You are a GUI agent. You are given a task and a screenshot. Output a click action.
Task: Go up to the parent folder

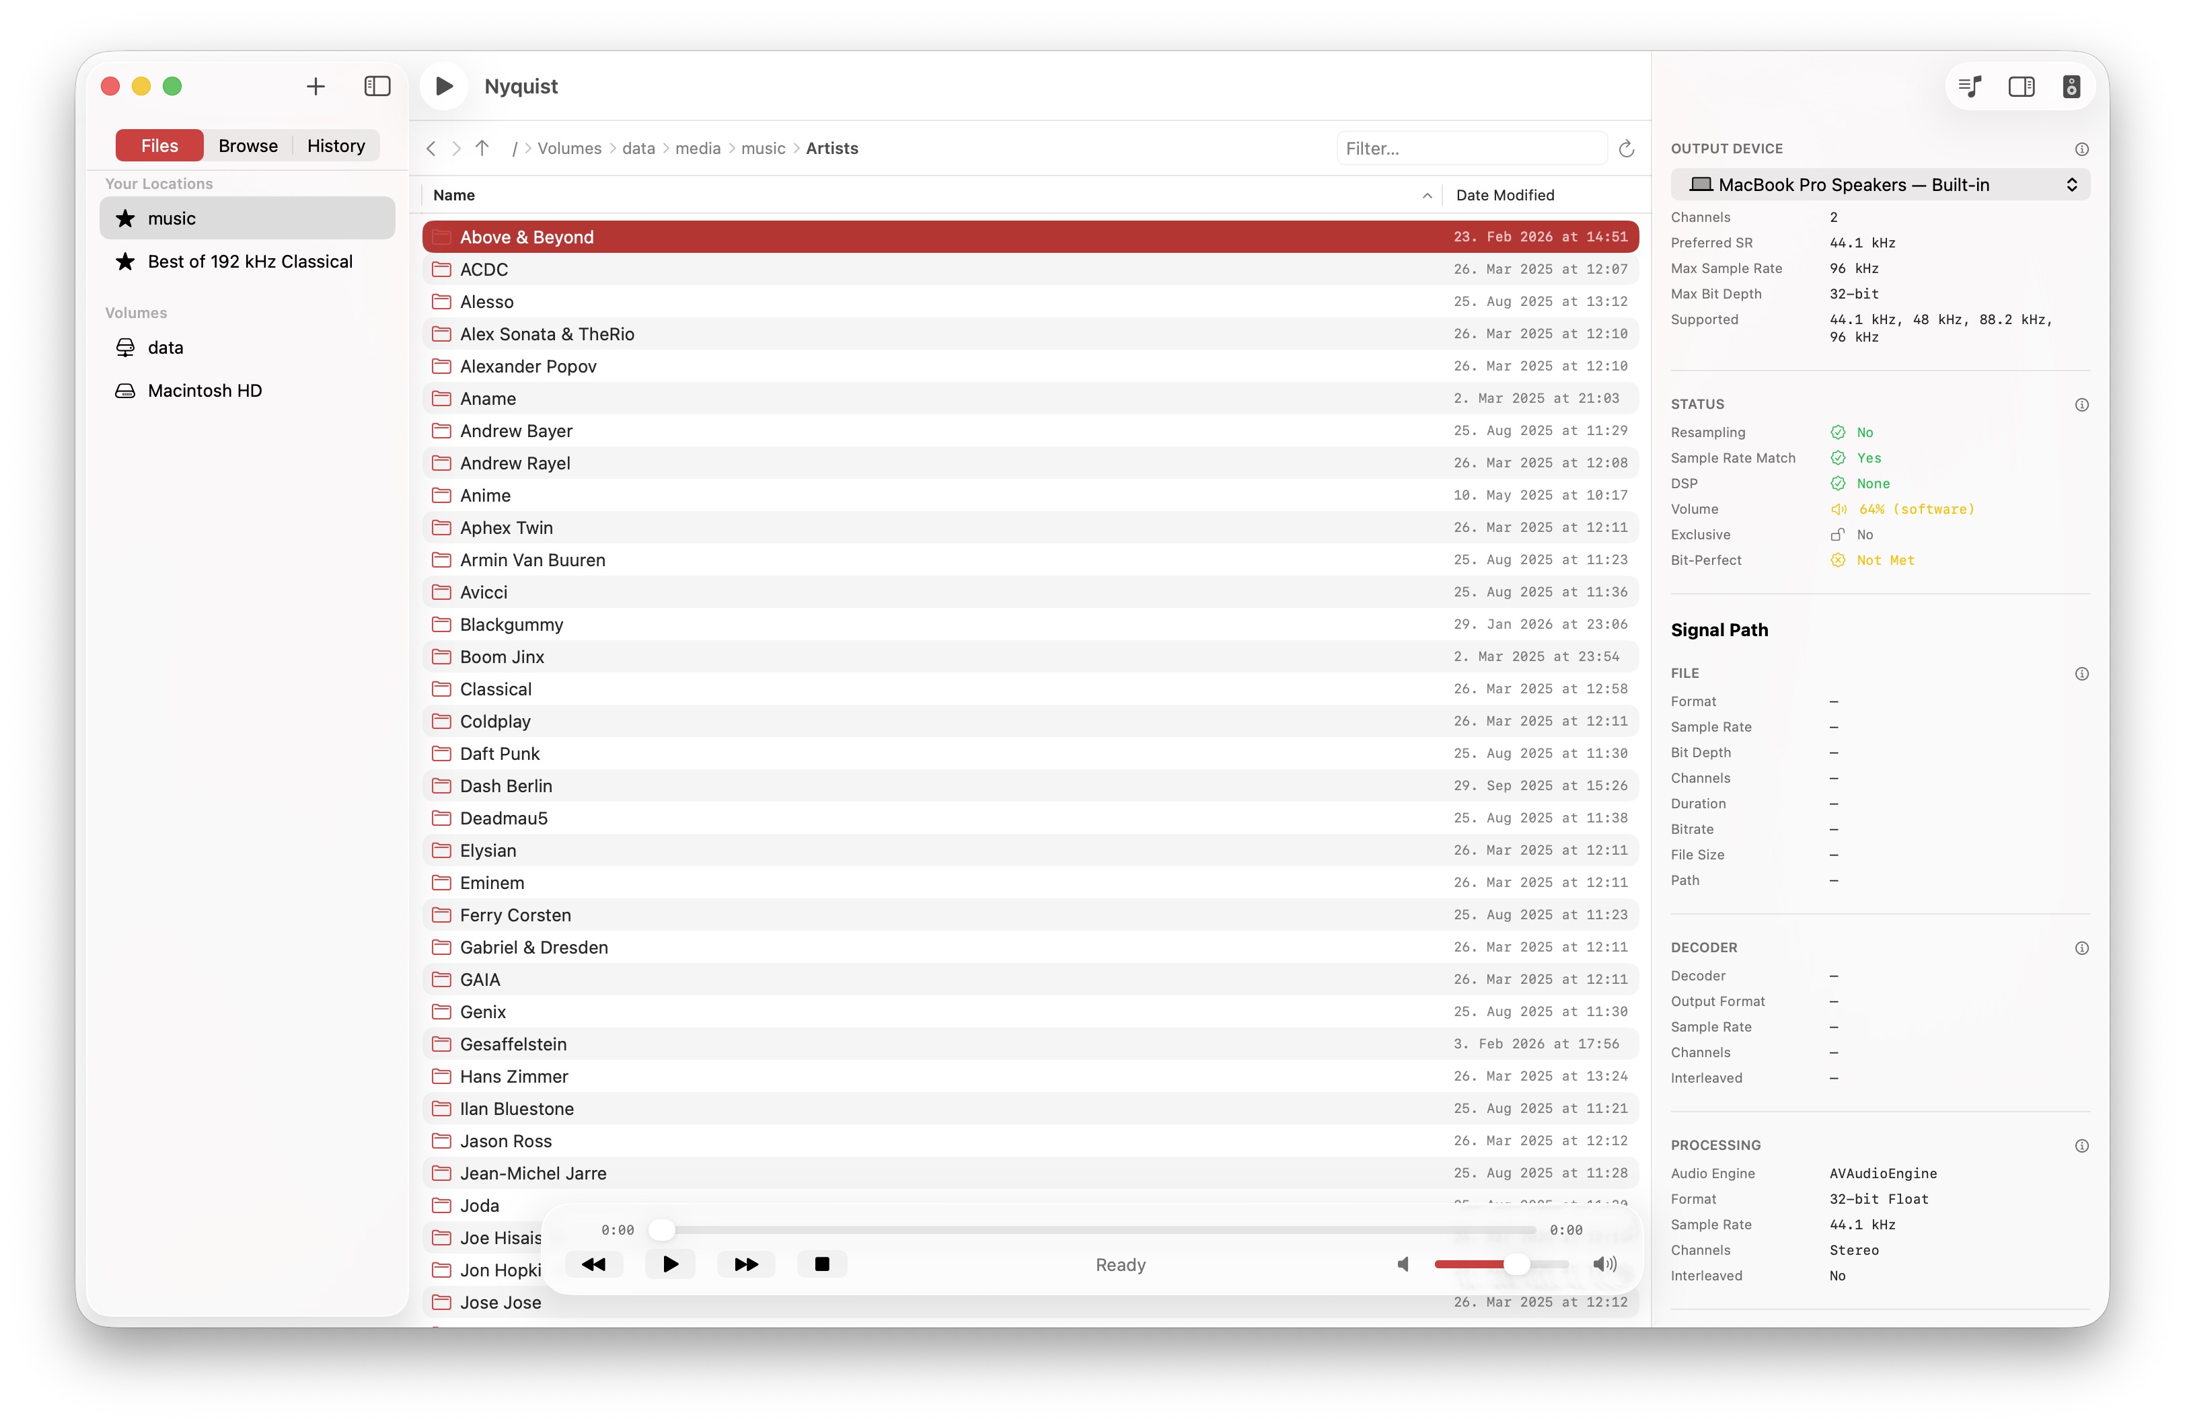482,148
